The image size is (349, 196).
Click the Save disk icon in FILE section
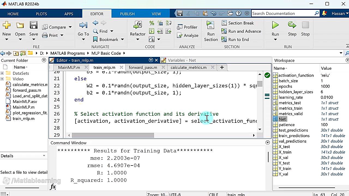pyautogui.click(x=34, y=25)
